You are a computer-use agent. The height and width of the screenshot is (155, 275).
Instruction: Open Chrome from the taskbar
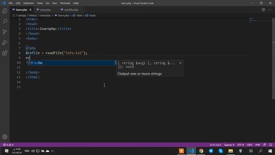[201, 151]
